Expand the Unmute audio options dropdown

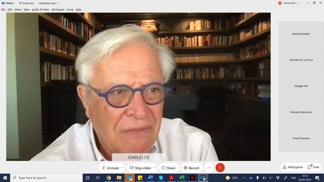point(122,167)
